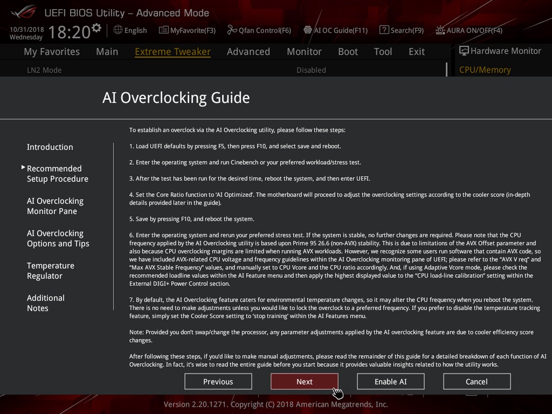Click arrow marker beside Recommended Setup Procedure
Viewport: 552px width, 414px height.
[23, 167]
